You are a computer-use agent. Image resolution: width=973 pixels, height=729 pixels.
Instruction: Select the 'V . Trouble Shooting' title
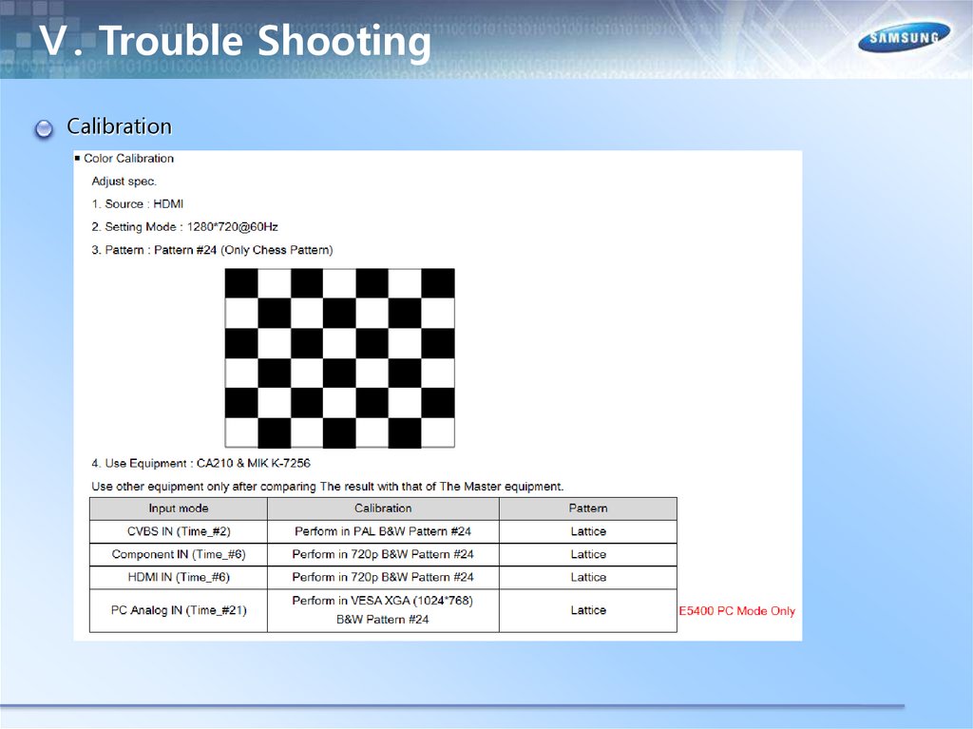click(x=235, y=41)
